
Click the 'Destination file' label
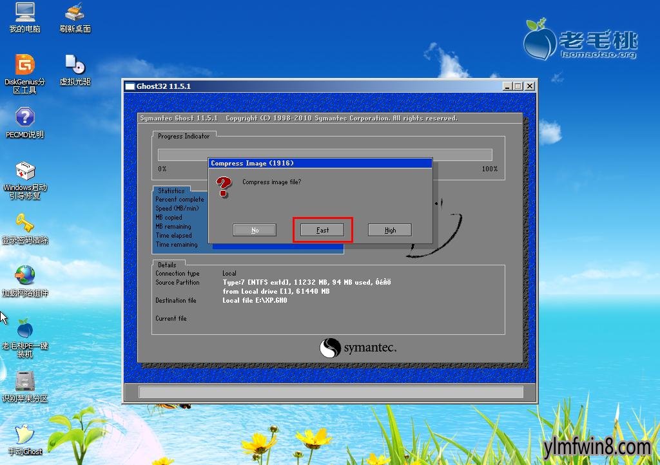point(175,300)
